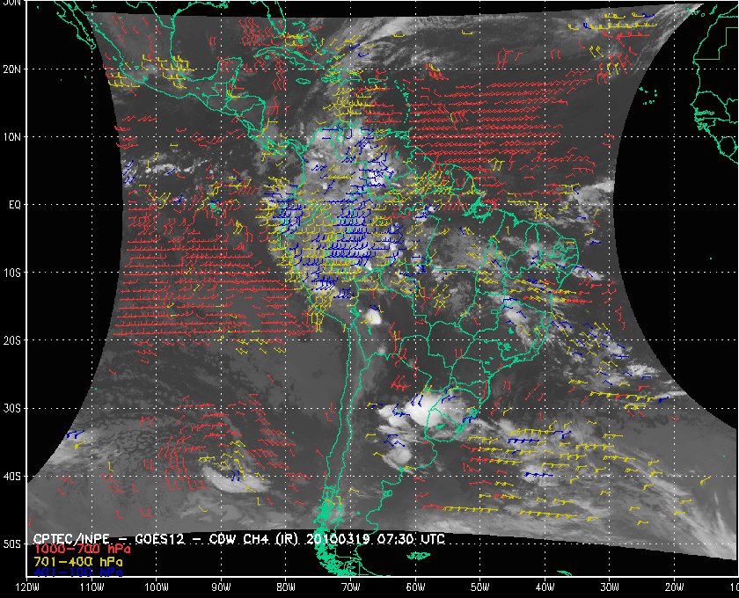Viewport: 739px width, 598px height.
Task: Click the 50S latitude axis label
Action: tap(11, 544)
